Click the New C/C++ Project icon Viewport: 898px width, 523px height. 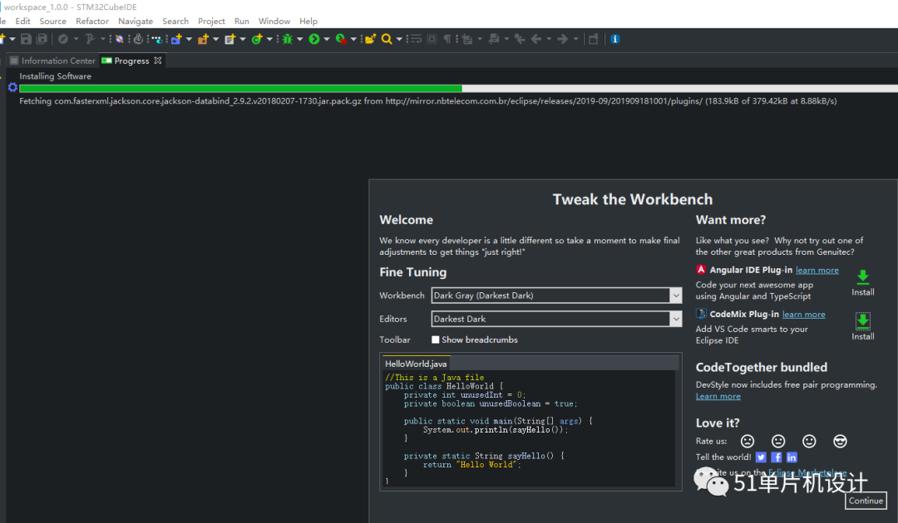[175, 39]
